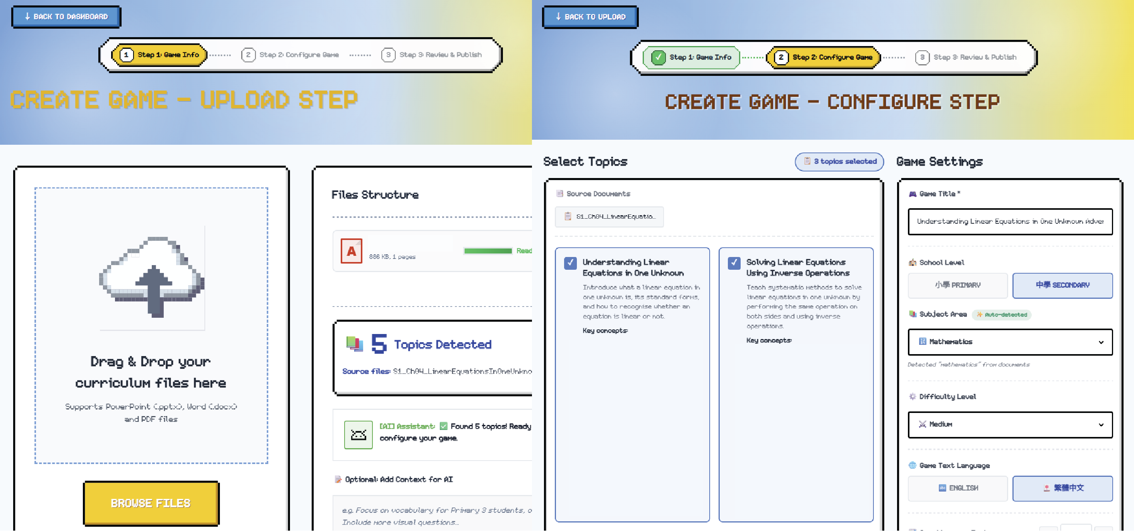The image size is (1134, 531).
Task: Click the Game Title input field
Action: [1009, 222]
